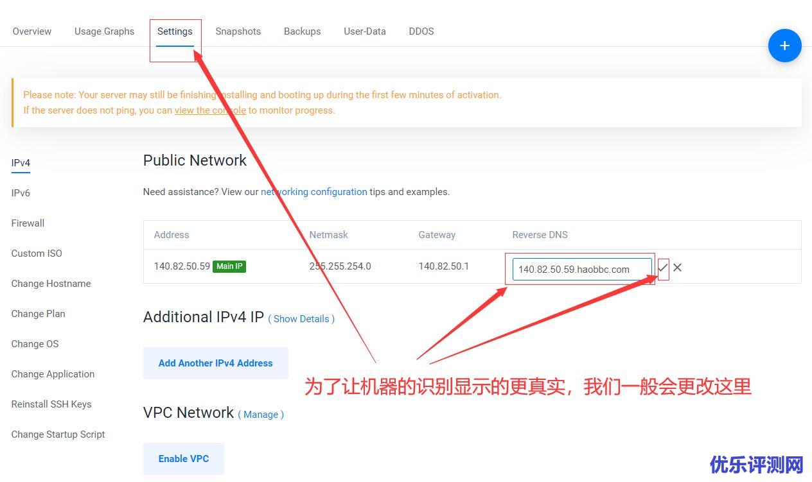Screen dimensions: 812x482
Task: Open Firewall settings section
Action: click(28, 223)
